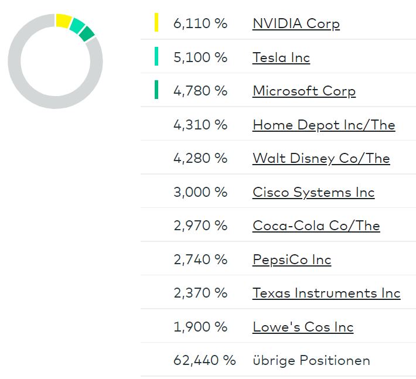Screen dimensions: 416x379
Task: Open Walt Disney Co/The details
Action: [321, 158]
